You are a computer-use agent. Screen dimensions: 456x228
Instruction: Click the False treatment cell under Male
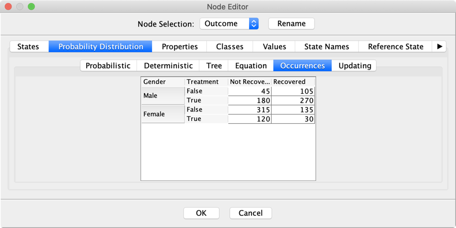pyautogui.click(x=206, y=91)
